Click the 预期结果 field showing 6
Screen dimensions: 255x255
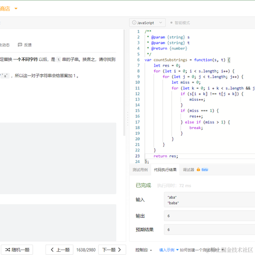(210, 229)
